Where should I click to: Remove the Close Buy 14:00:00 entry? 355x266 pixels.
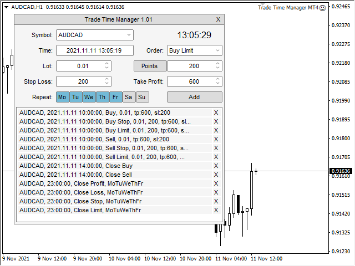(x=216, y=166)
